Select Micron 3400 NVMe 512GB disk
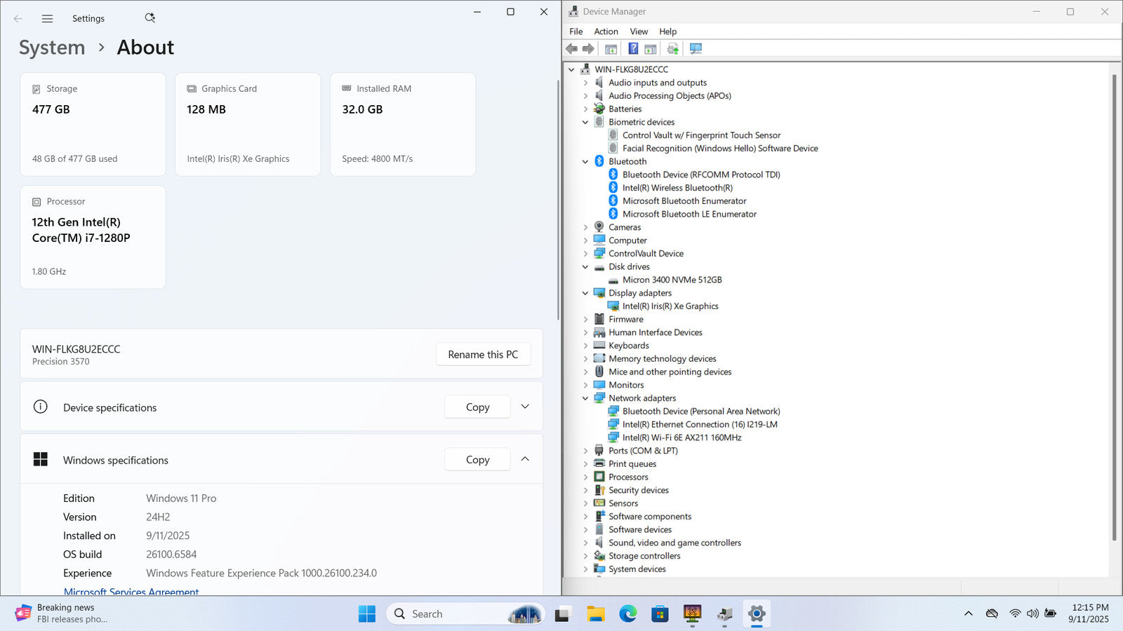1123x631 pixels. coord(672,280)
